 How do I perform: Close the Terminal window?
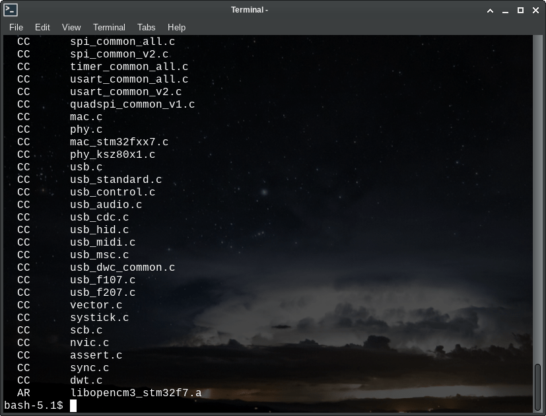pos(535,11)
